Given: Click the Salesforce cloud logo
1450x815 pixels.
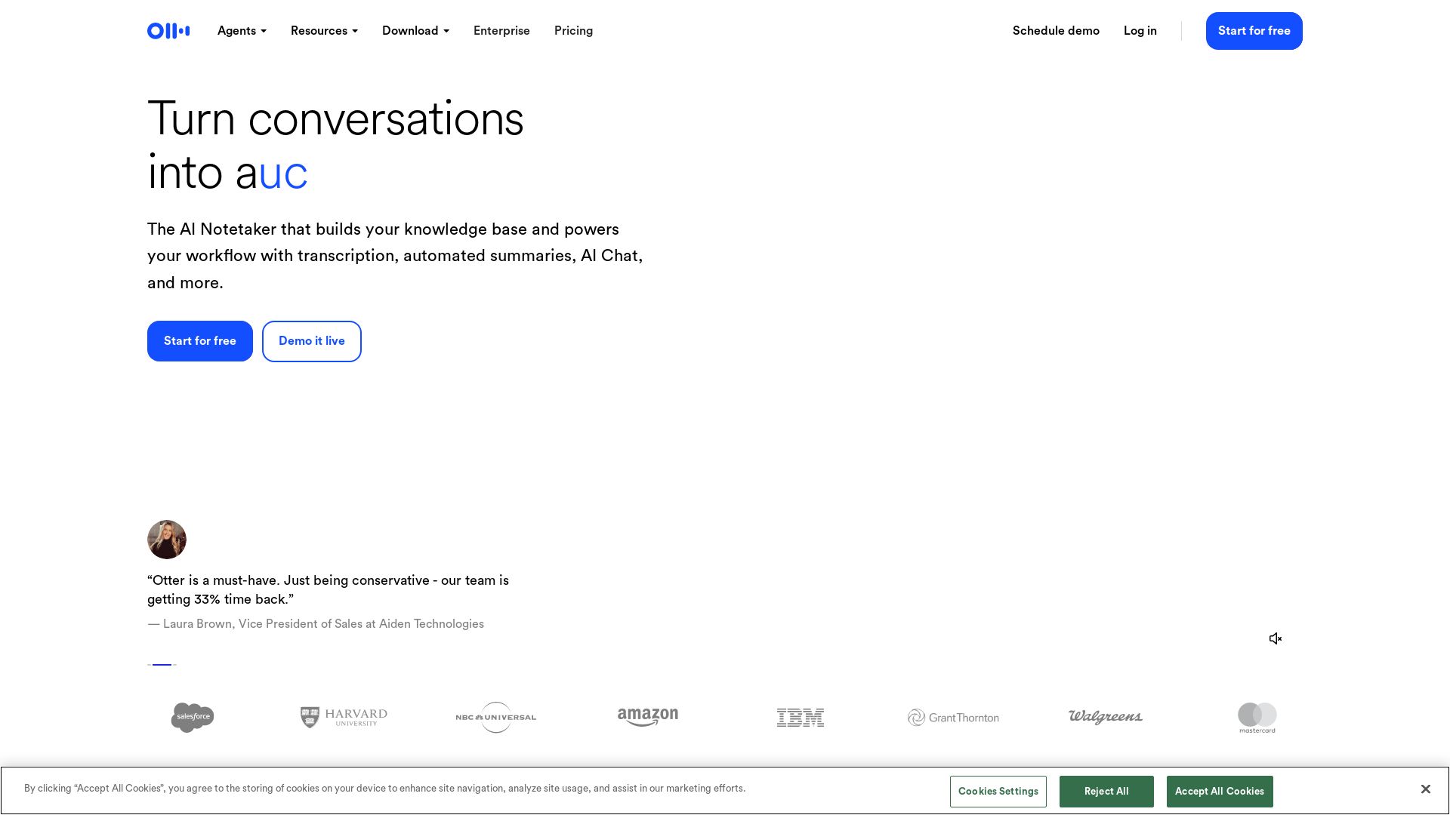Looking at the screenshot, I should pos(193,717).
